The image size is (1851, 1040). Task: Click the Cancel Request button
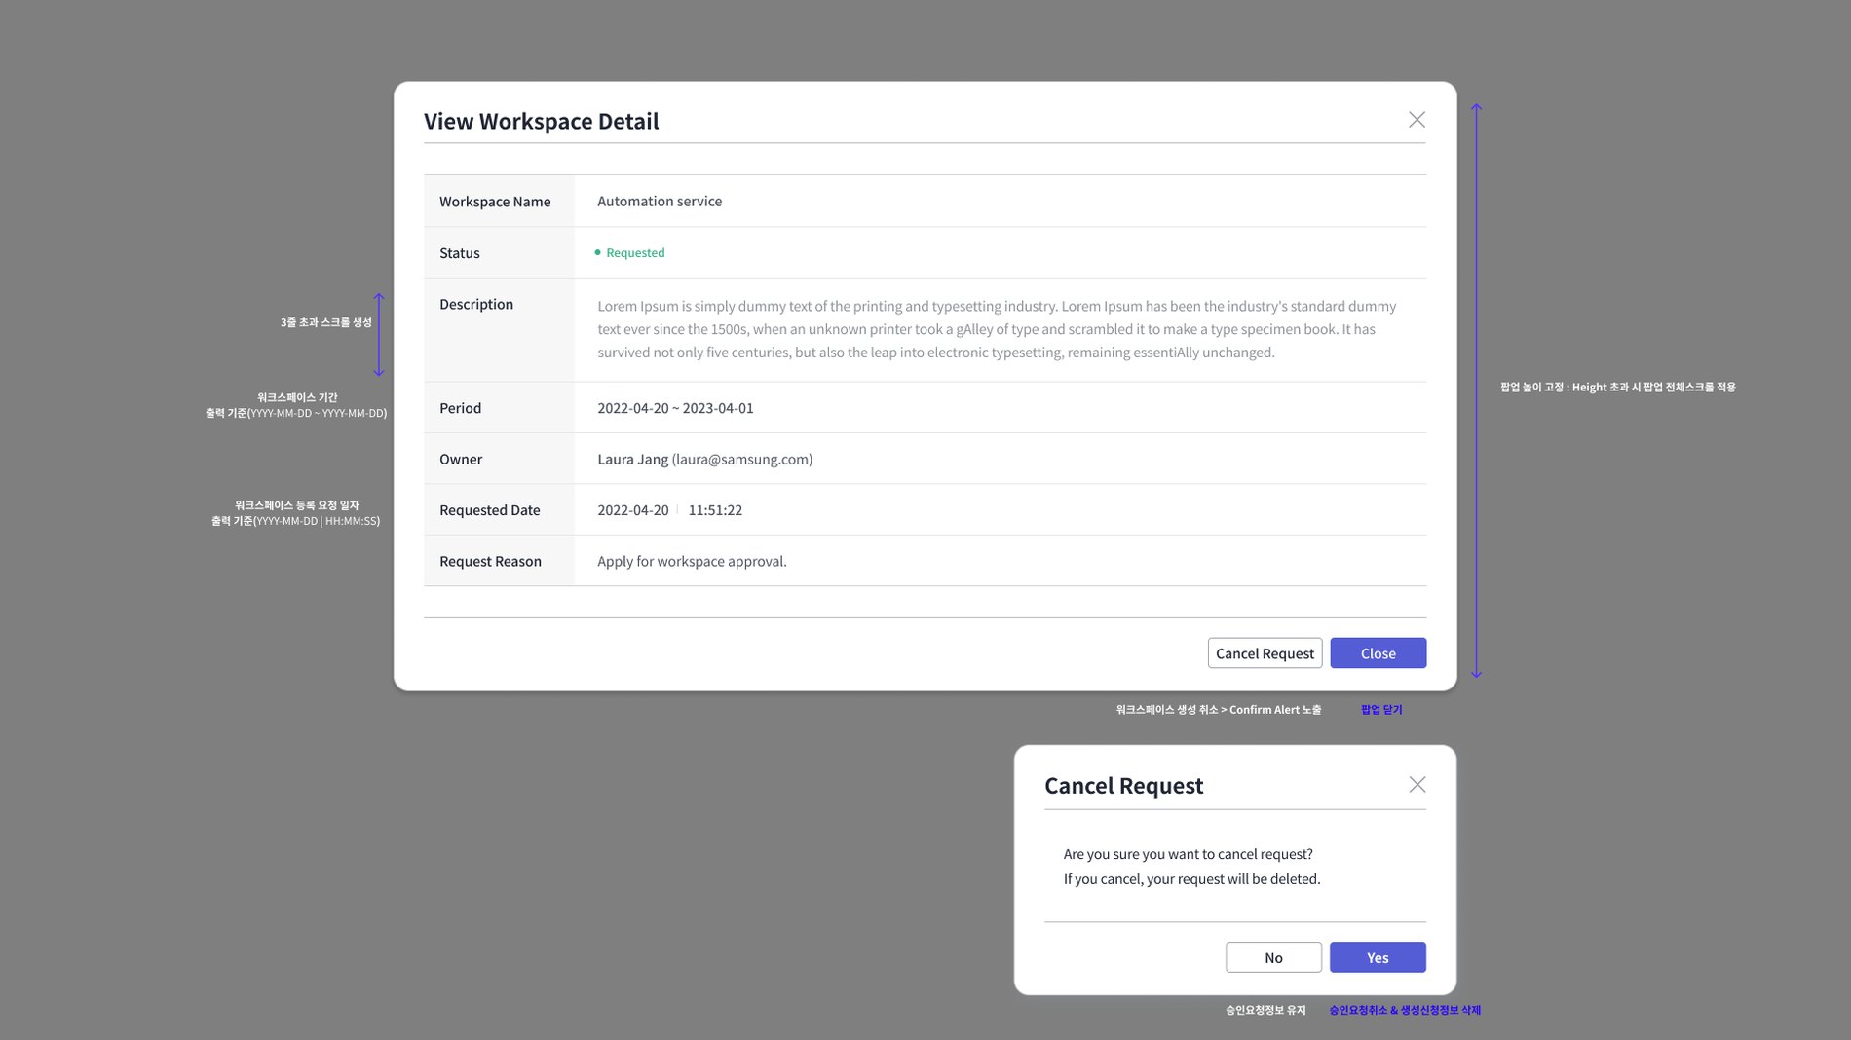coord(1265,653)
